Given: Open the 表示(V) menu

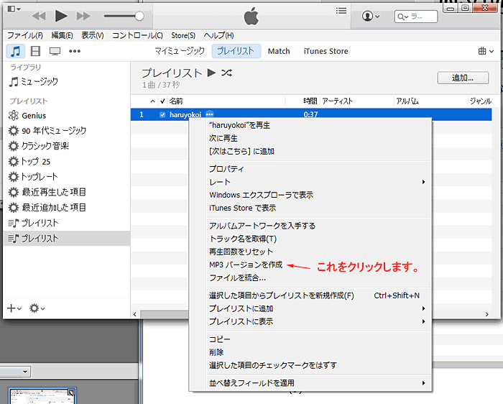Looking at the screenshot, I should pos(93,35).
